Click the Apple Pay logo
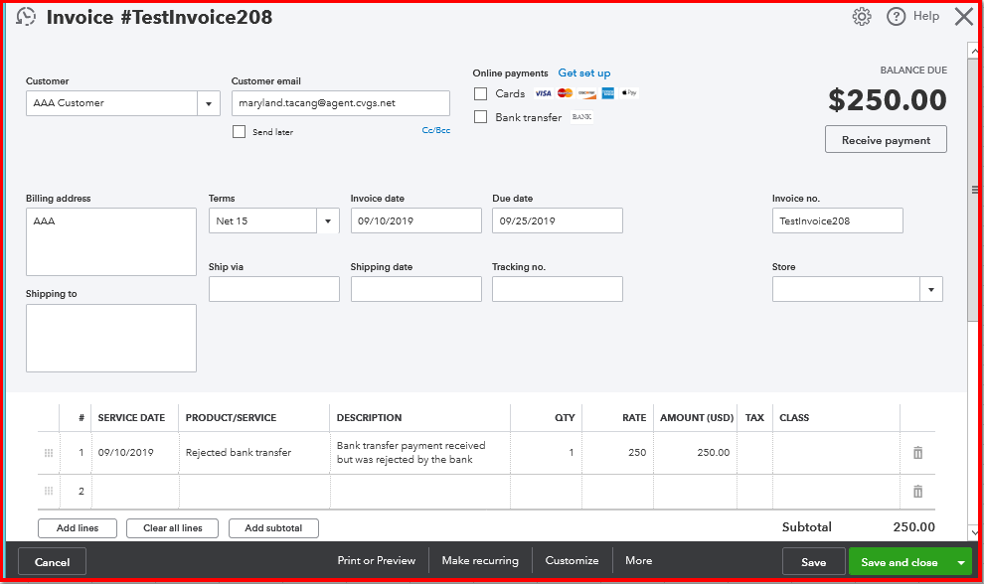 [629, 92]
